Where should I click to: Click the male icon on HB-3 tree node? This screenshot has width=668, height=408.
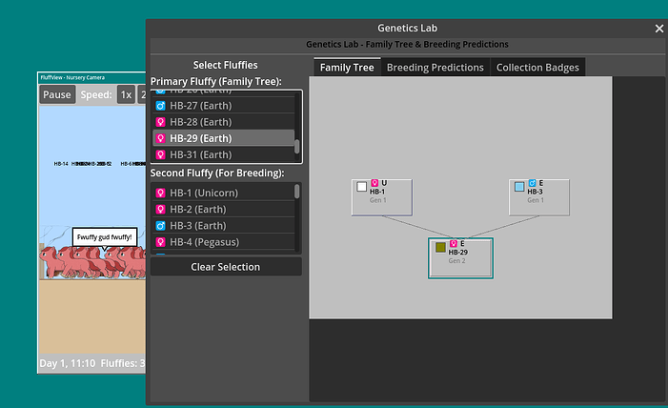click(532, 183)
